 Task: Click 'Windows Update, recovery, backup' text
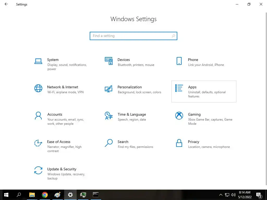tap(66, 176)
